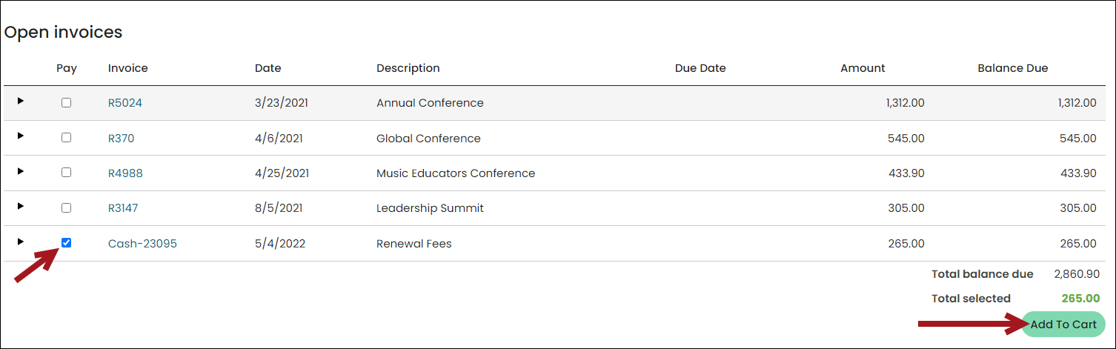The width and height of the screenshot is (1116, 349).
Task: Expand the R5024 invoice row arrow
Action: (x=21, y=101)
